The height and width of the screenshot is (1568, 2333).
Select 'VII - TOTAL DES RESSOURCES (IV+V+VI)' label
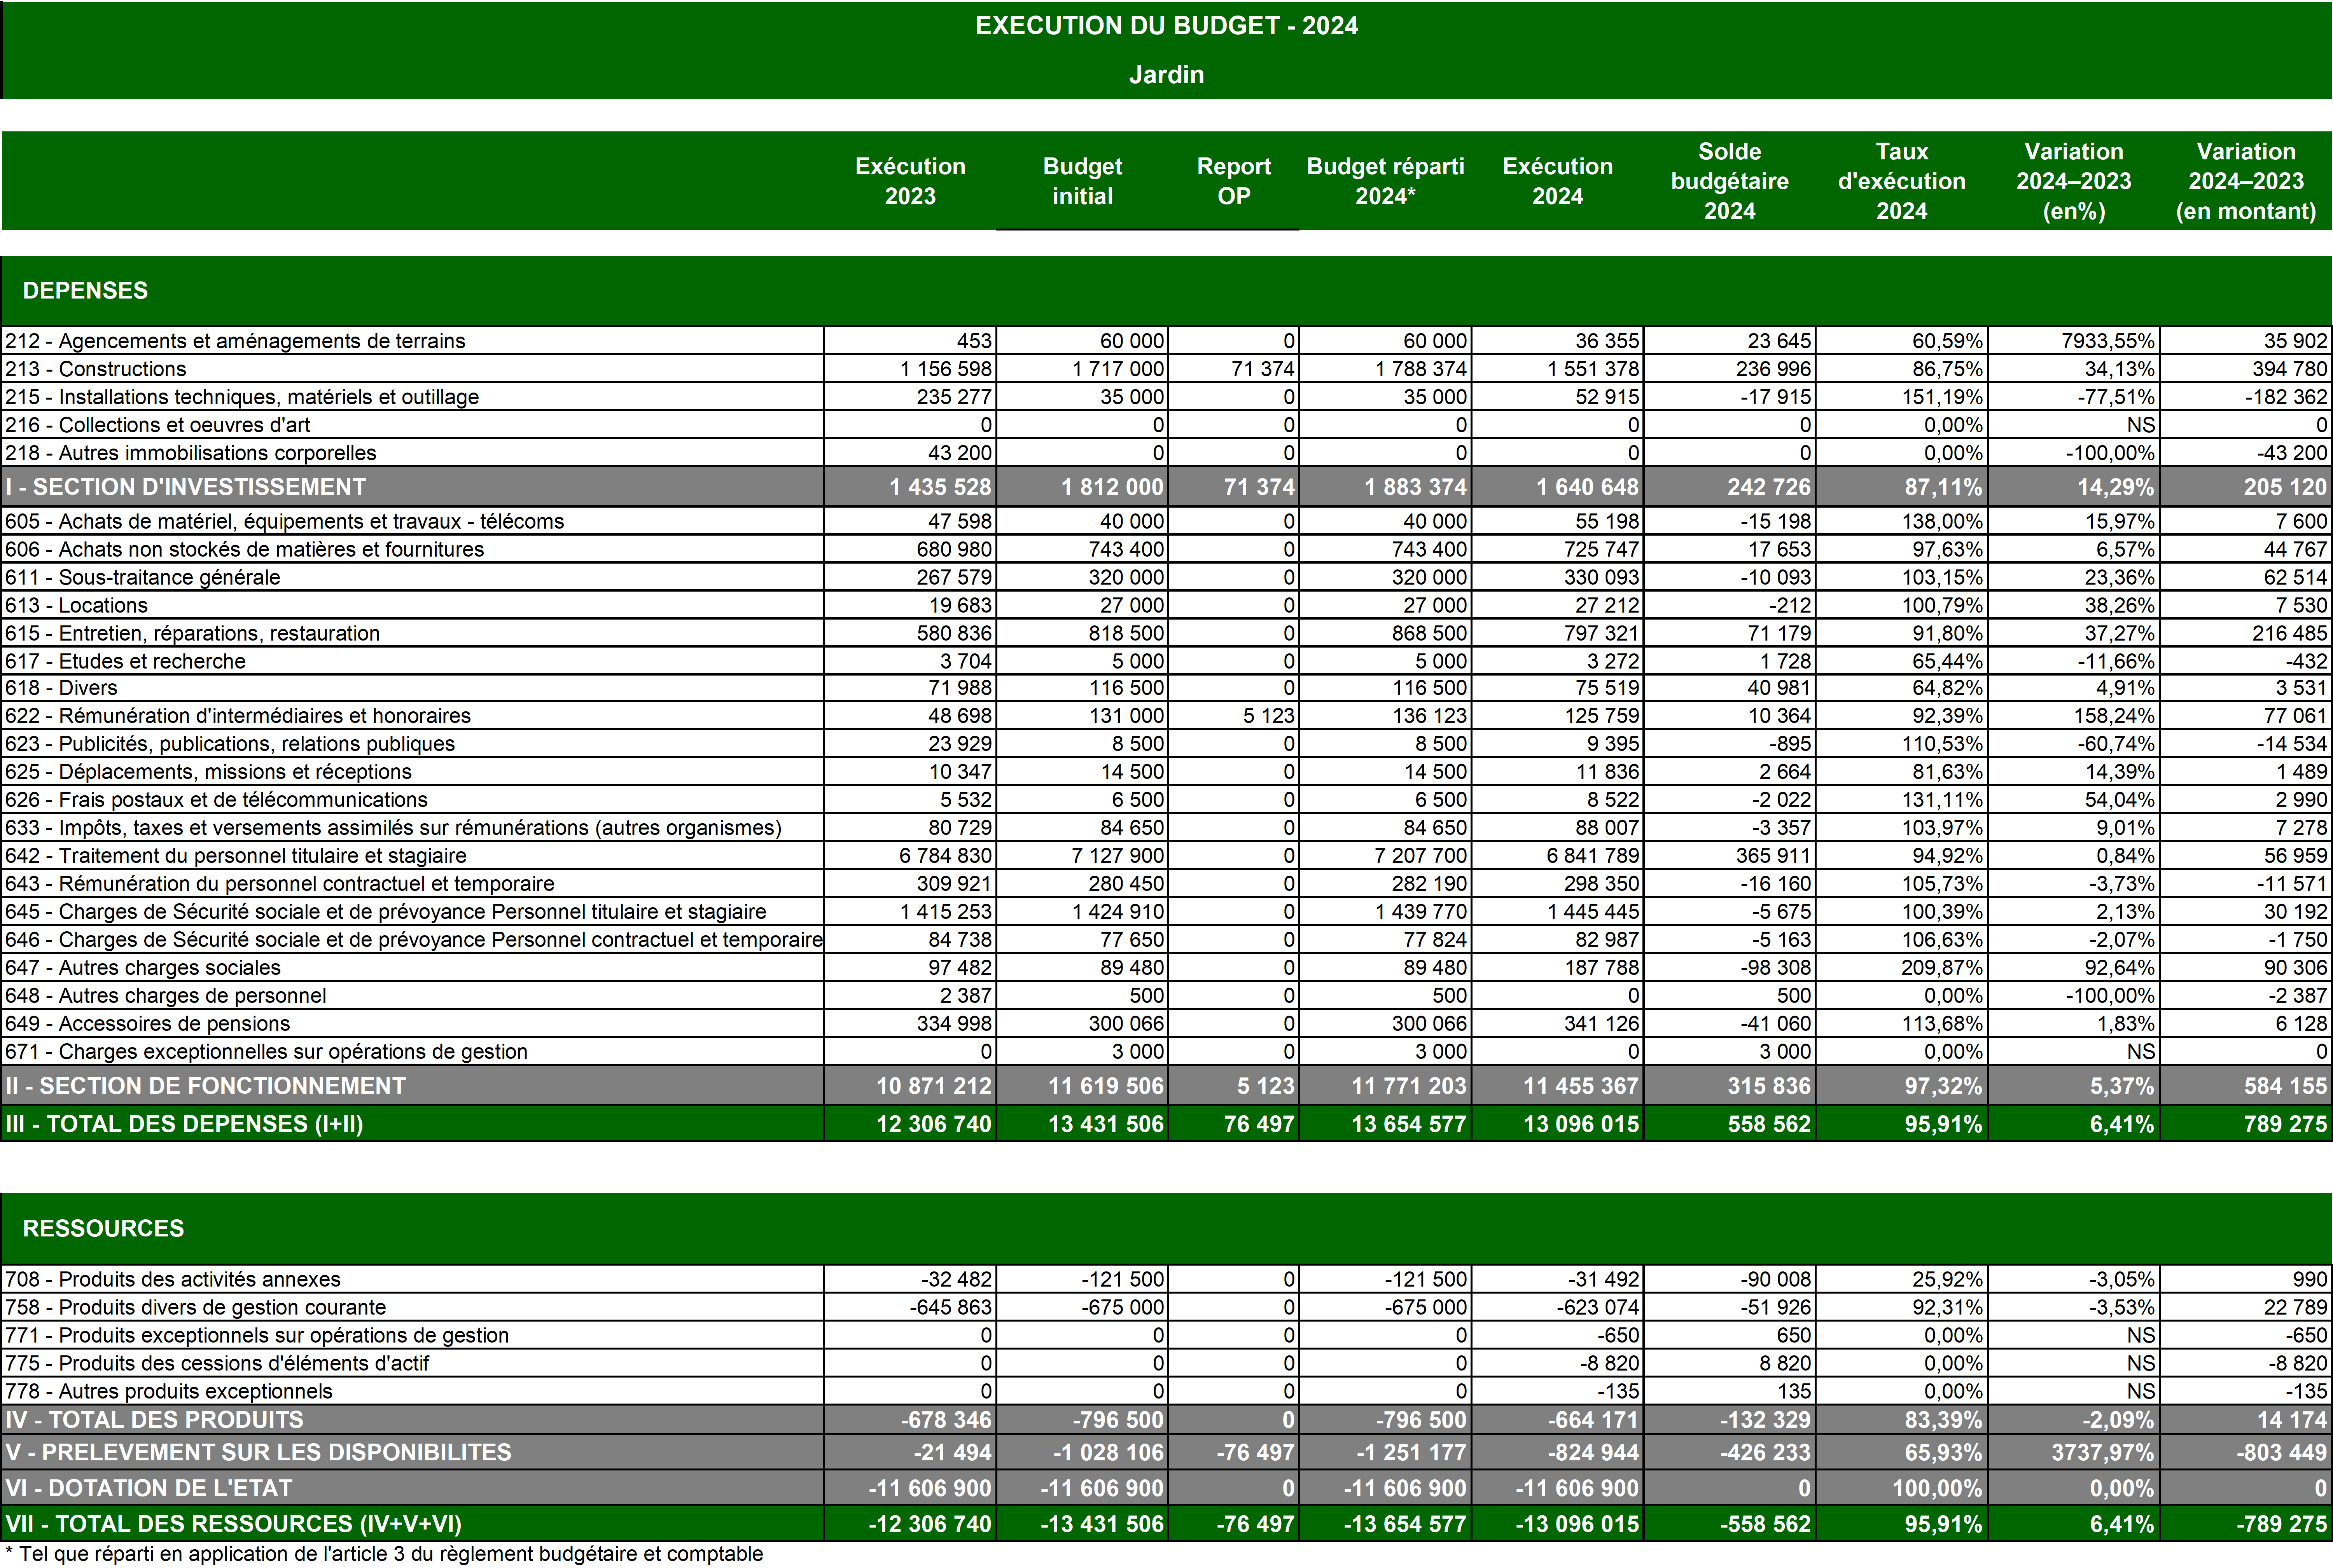[x=233, y=1525]
